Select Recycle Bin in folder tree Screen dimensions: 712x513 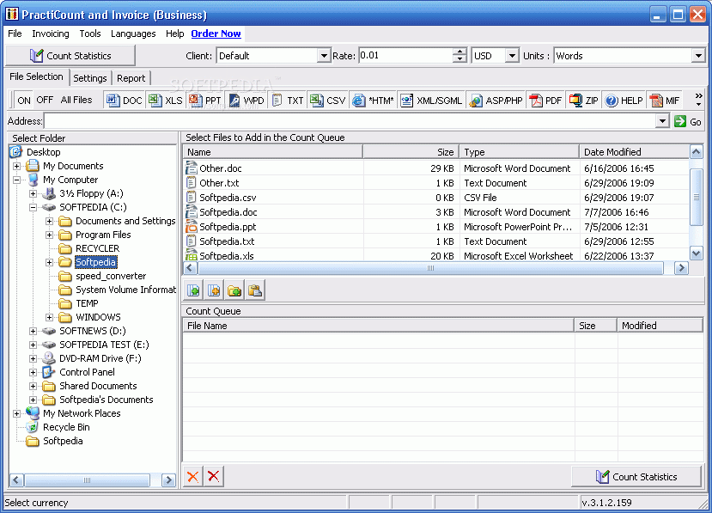[x=66, y=427]
